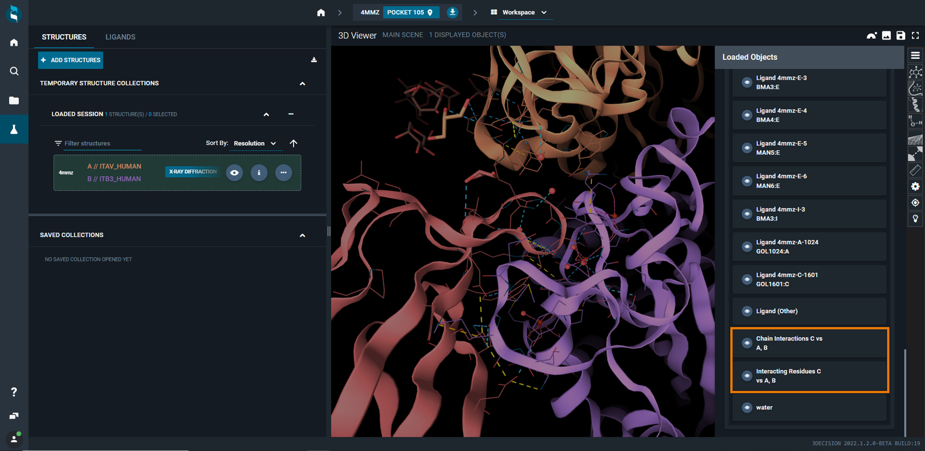The image size is (925, 451).
Task: Click the ligand molecule display icon
Action: 915,72
